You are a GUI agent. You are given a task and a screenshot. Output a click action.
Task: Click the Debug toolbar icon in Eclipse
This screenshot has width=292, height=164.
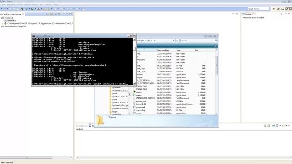[26, 9]
